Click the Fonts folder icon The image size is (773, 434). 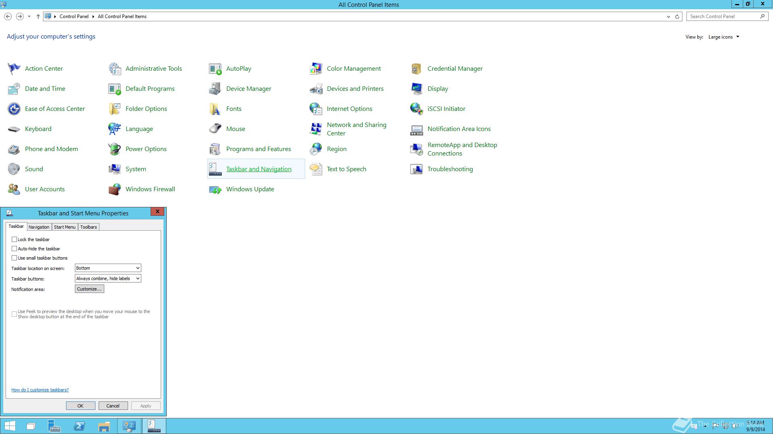click(215, 109)
